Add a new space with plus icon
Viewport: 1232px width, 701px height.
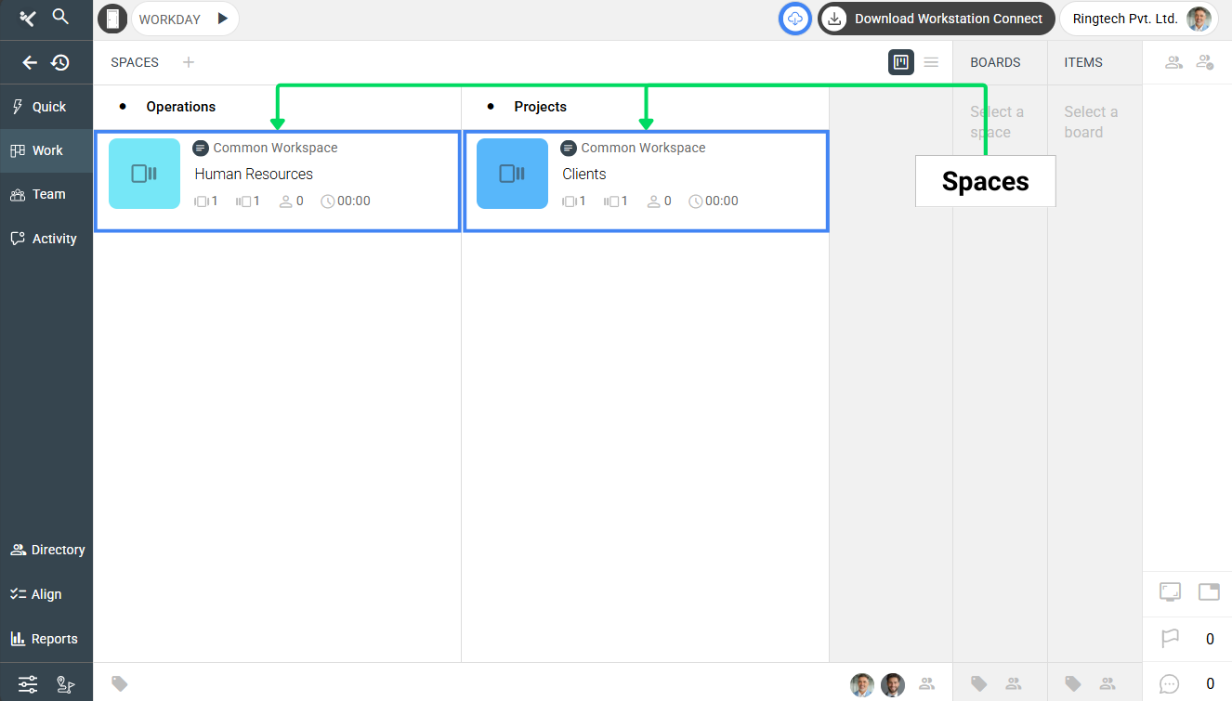(189, 62)
